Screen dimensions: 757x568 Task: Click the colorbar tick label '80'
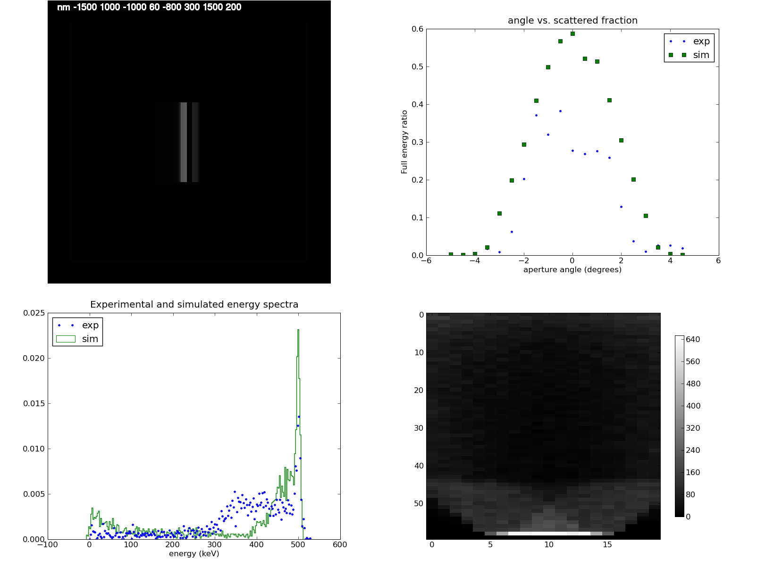click(690, 494)
